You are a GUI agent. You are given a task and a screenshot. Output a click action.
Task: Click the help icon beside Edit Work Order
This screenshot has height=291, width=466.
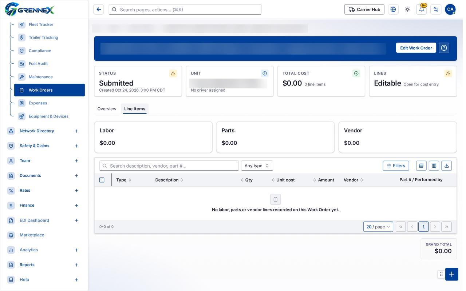click(x=444, y=48)
